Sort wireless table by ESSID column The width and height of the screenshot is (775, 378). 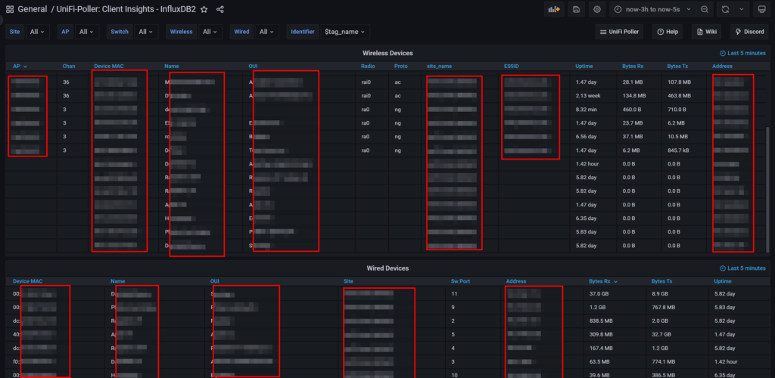tap(512, 66)
